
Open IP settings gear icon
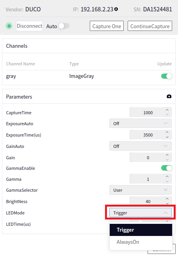116,9
